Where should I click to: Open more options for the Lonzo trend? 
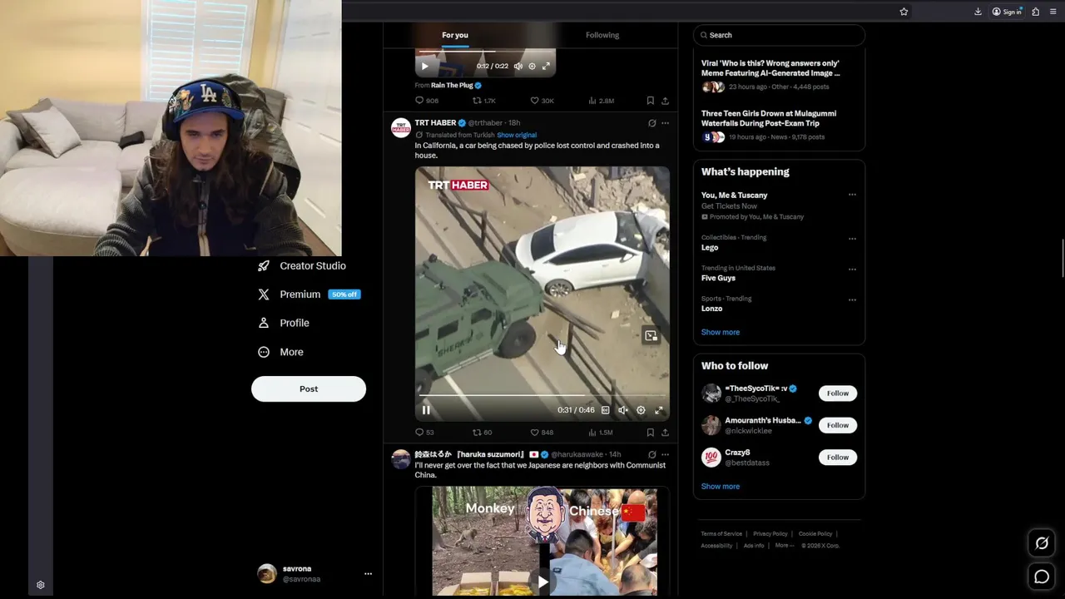[x=852, y=299]
